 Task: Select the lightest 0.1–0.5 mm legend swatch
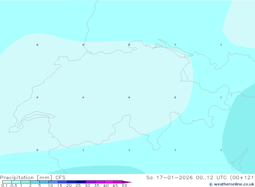7,182
